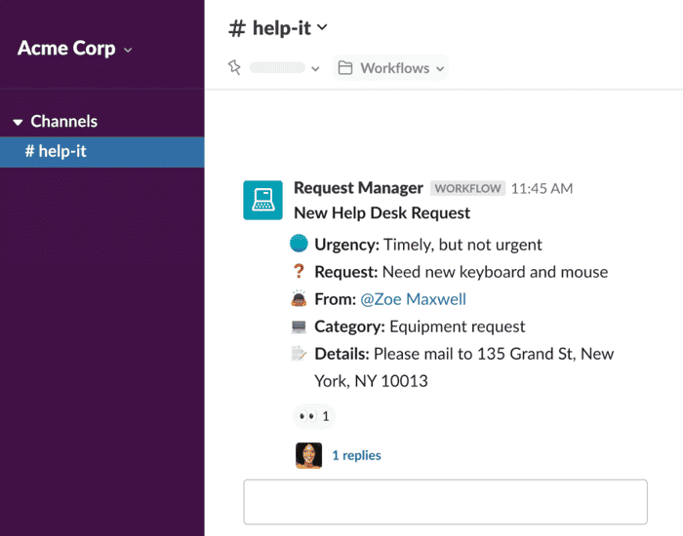Open the Request Manager sender name
The width and height of the screenshot is (683, 536).
click(358, 188)
